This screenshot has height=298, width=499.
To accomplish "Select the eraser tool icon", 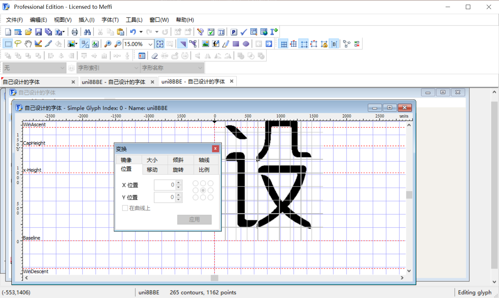I will click(155, 56).
